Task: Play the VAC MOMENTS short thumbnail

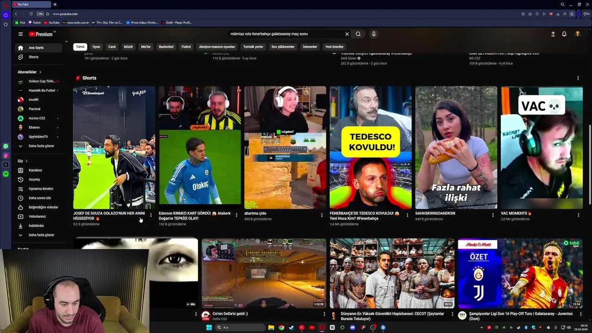Action: 542,148
